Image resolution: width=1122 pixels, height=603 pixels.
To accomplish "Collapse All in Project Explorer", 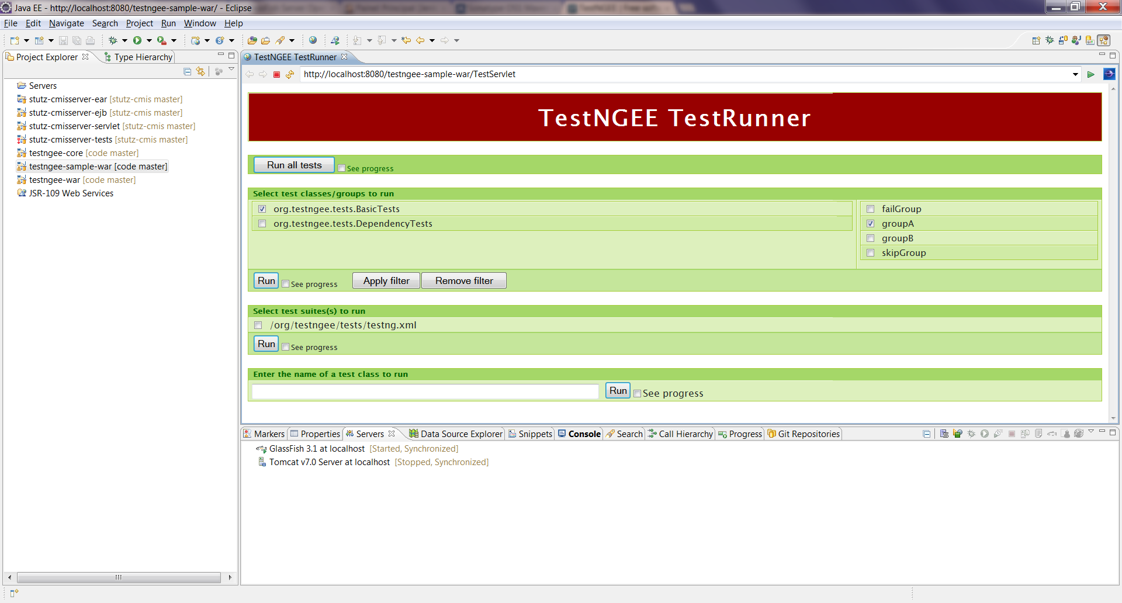I will pyautogui.click(x=187, y=71).
